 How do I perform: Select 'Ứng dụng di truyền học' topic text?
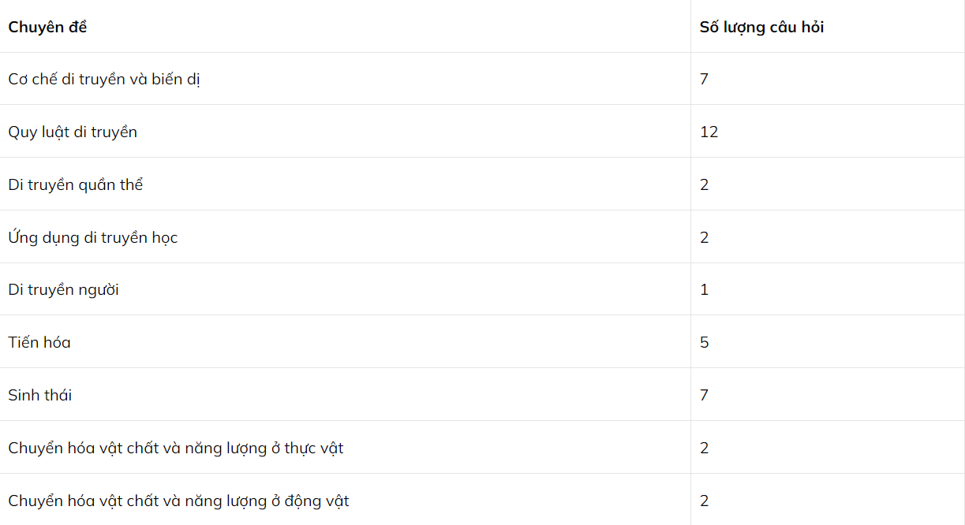pyautogui.click(x=93, y=237)
